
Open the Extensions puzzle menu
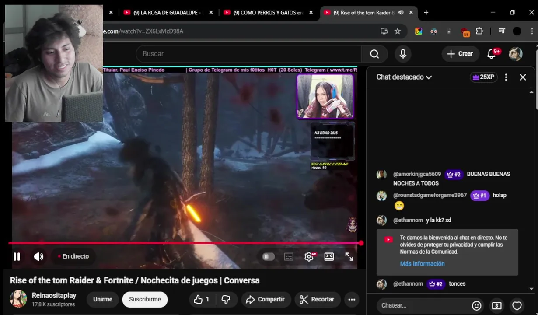(479, 31)
